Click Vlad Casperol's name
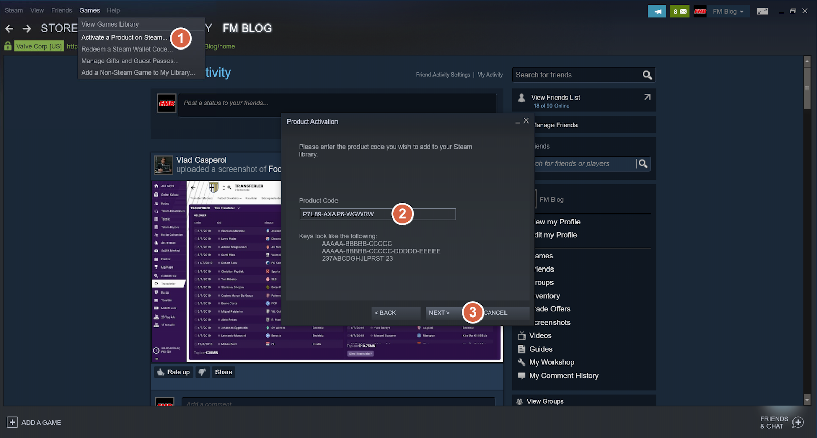The width and height of the screenshot is (817, 438). 201,160
